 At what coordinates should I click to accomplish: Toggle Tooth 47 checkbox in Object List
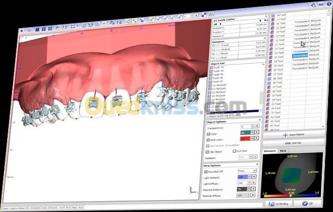(x=210, y=82)
